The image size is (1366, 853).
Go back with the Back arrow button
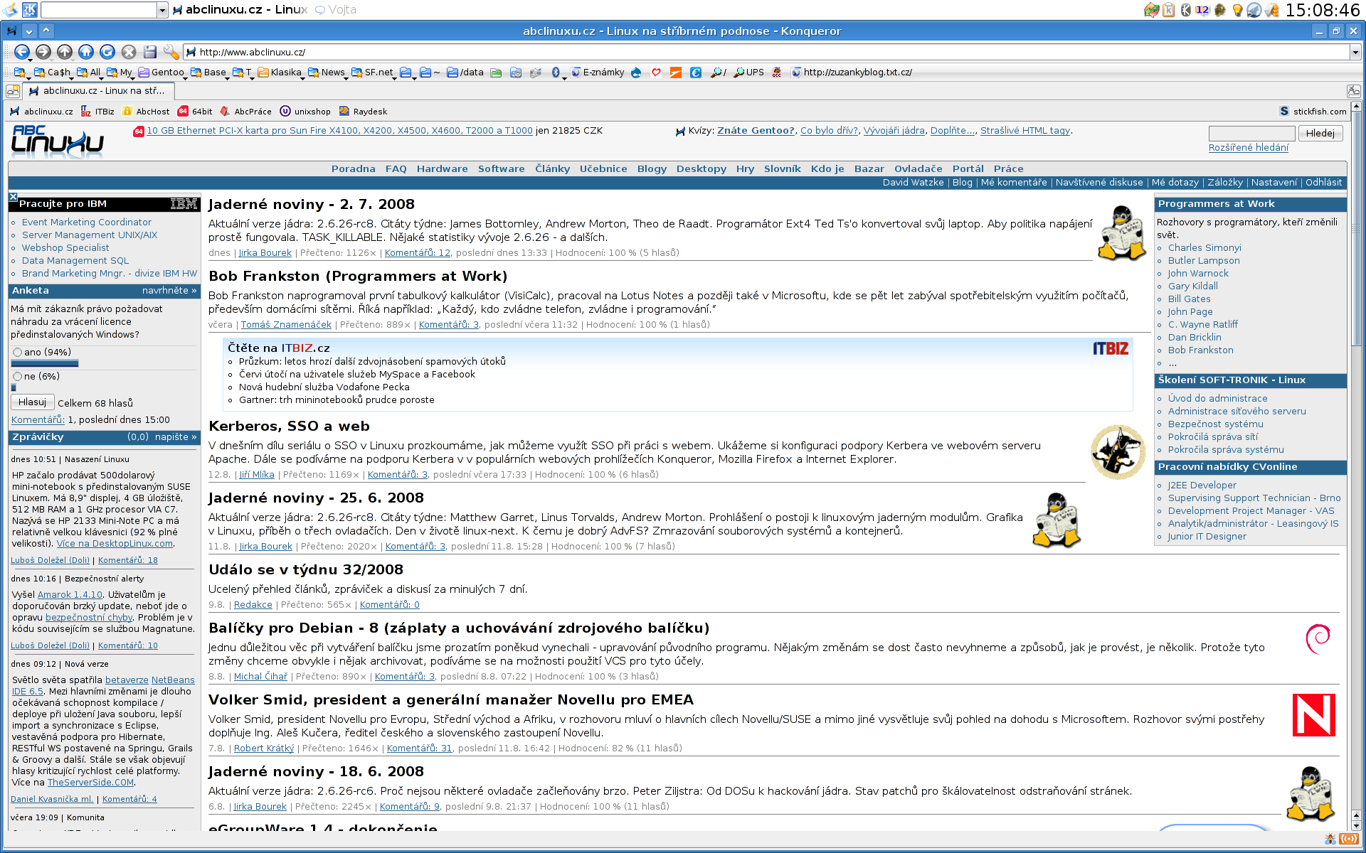[x=22, y=52]
